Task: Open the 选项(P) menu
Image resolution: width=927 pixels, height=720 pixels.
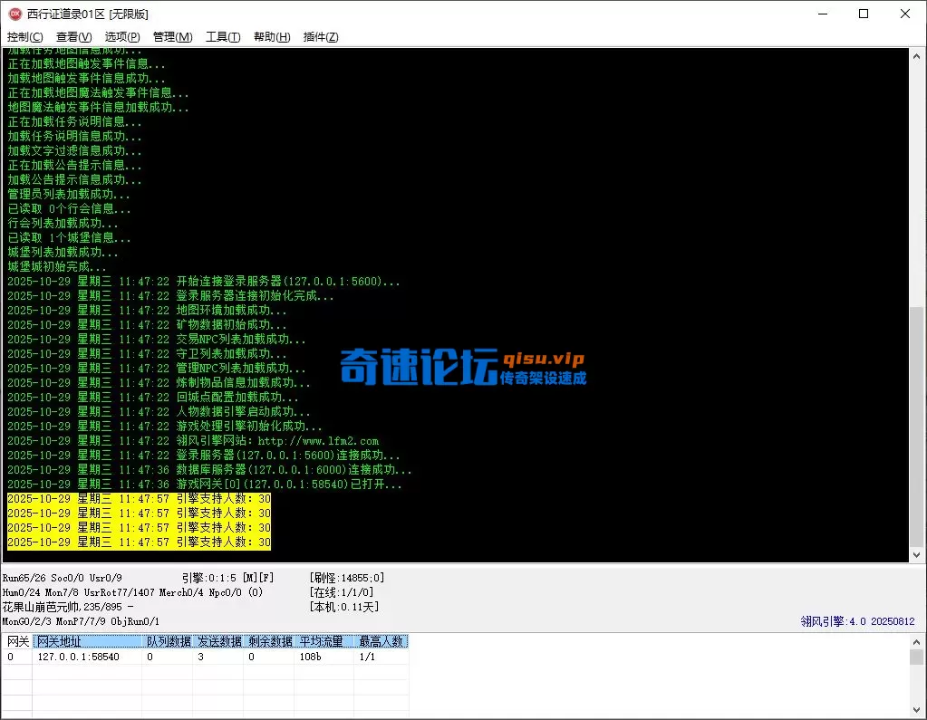Action: pos(121,36)
